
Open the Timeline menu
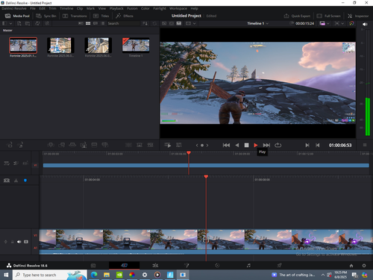point(66,8)
